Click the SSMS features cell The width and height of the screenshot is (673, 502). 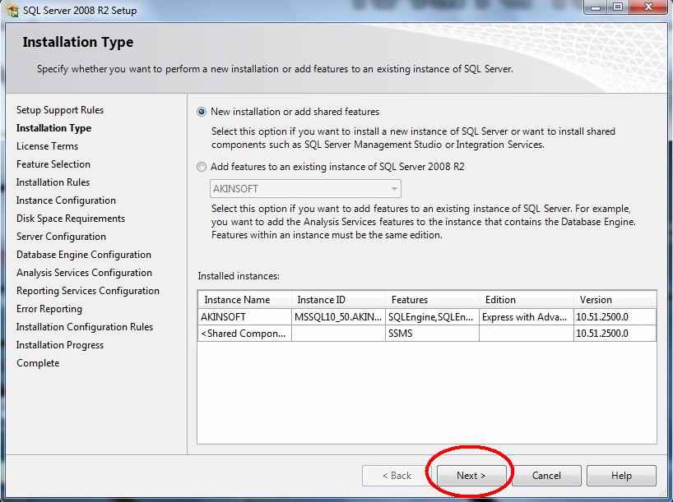coord(432,334)
